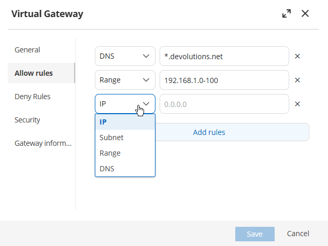Image resolution: width=328 pixels, height=246 pixels.
Task: Go to the Deny Rules tab
Action: tap(32, 97)
